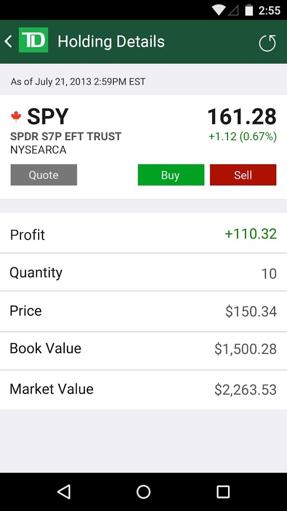Image resolution: width=287 pixels, height=511 pixels.
Task: Tap the Canadian maple leaf flag icon
Action: (16, 116)
